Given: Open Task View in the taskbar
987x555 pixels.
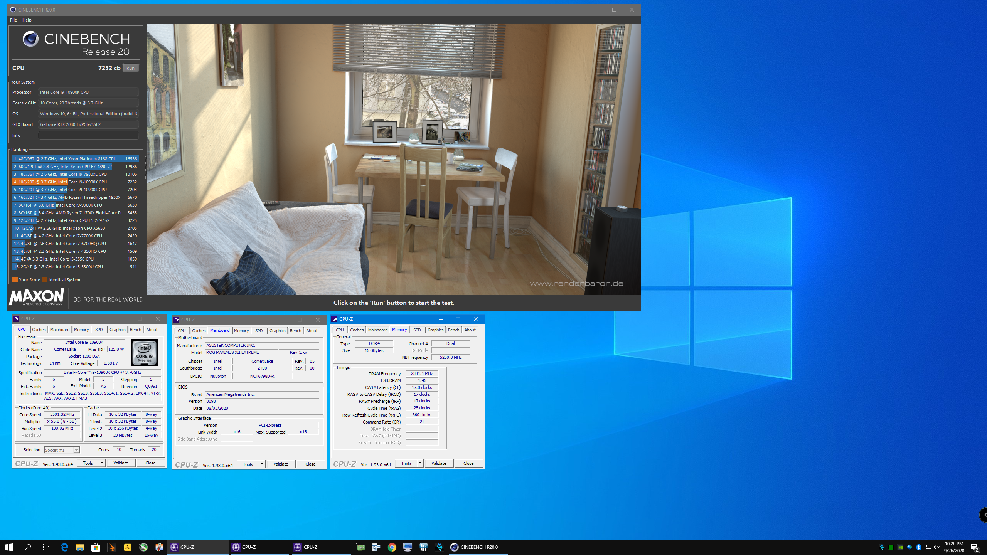Looking at the screenshot, I should 46,547.
